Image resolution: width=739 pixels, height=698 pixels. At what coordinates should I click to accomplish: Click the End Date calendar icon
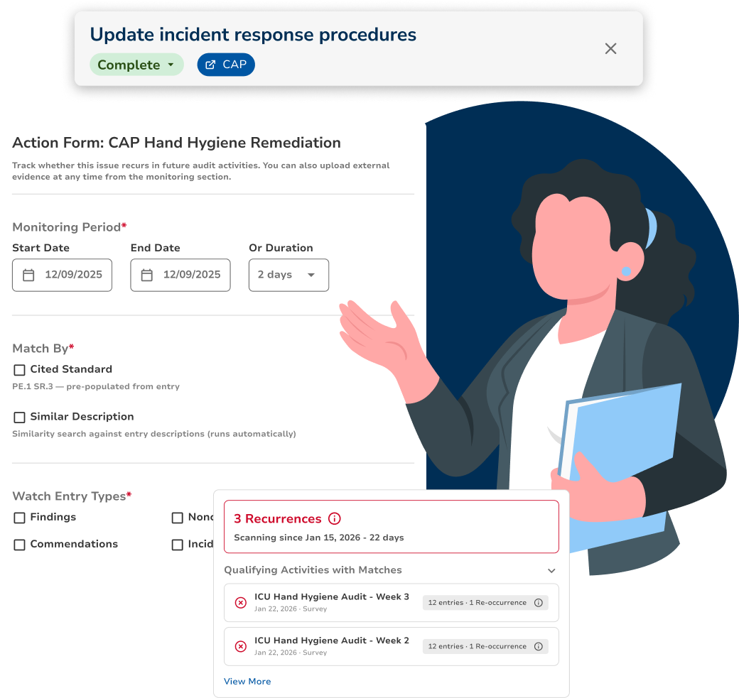147,275
